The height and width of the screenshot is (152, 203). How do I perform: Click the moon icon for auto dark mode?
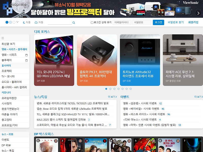coord(24,23)
